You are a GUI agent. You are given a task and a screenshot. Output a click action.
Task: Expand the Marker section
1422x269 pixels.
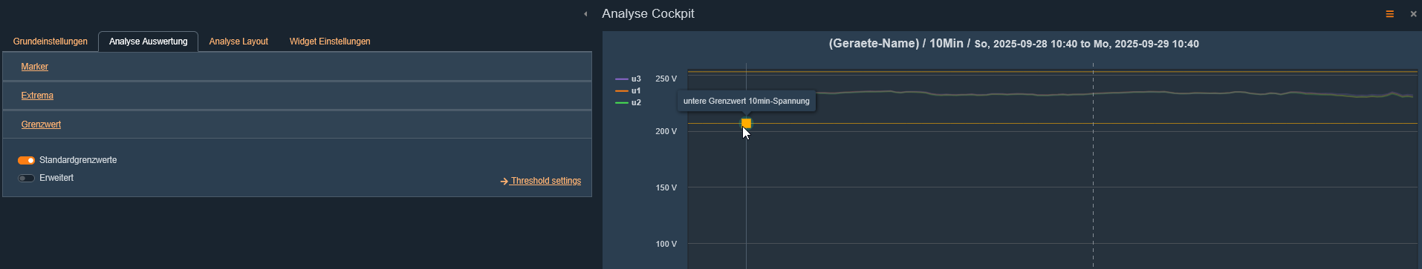pos(34,67)
